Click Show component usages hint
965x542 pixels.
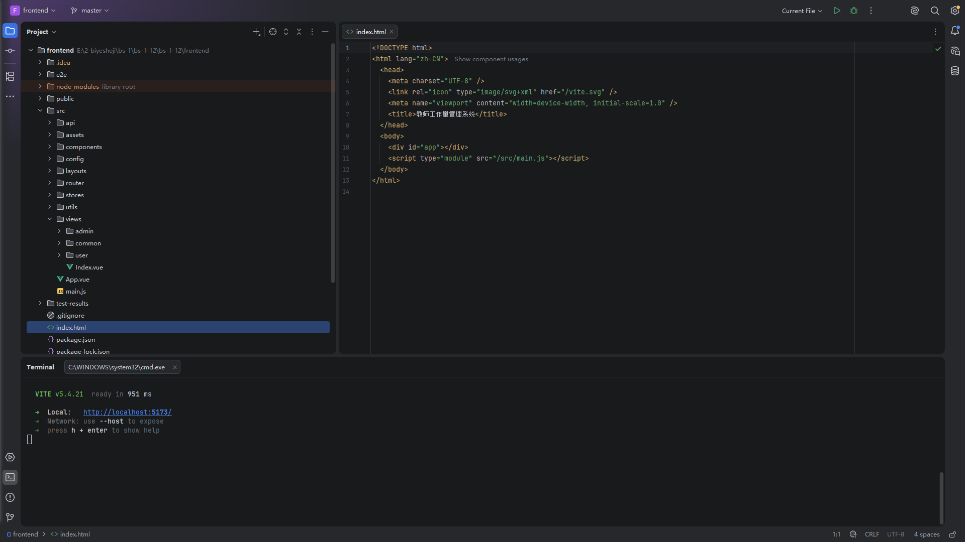tap(491, 59)
